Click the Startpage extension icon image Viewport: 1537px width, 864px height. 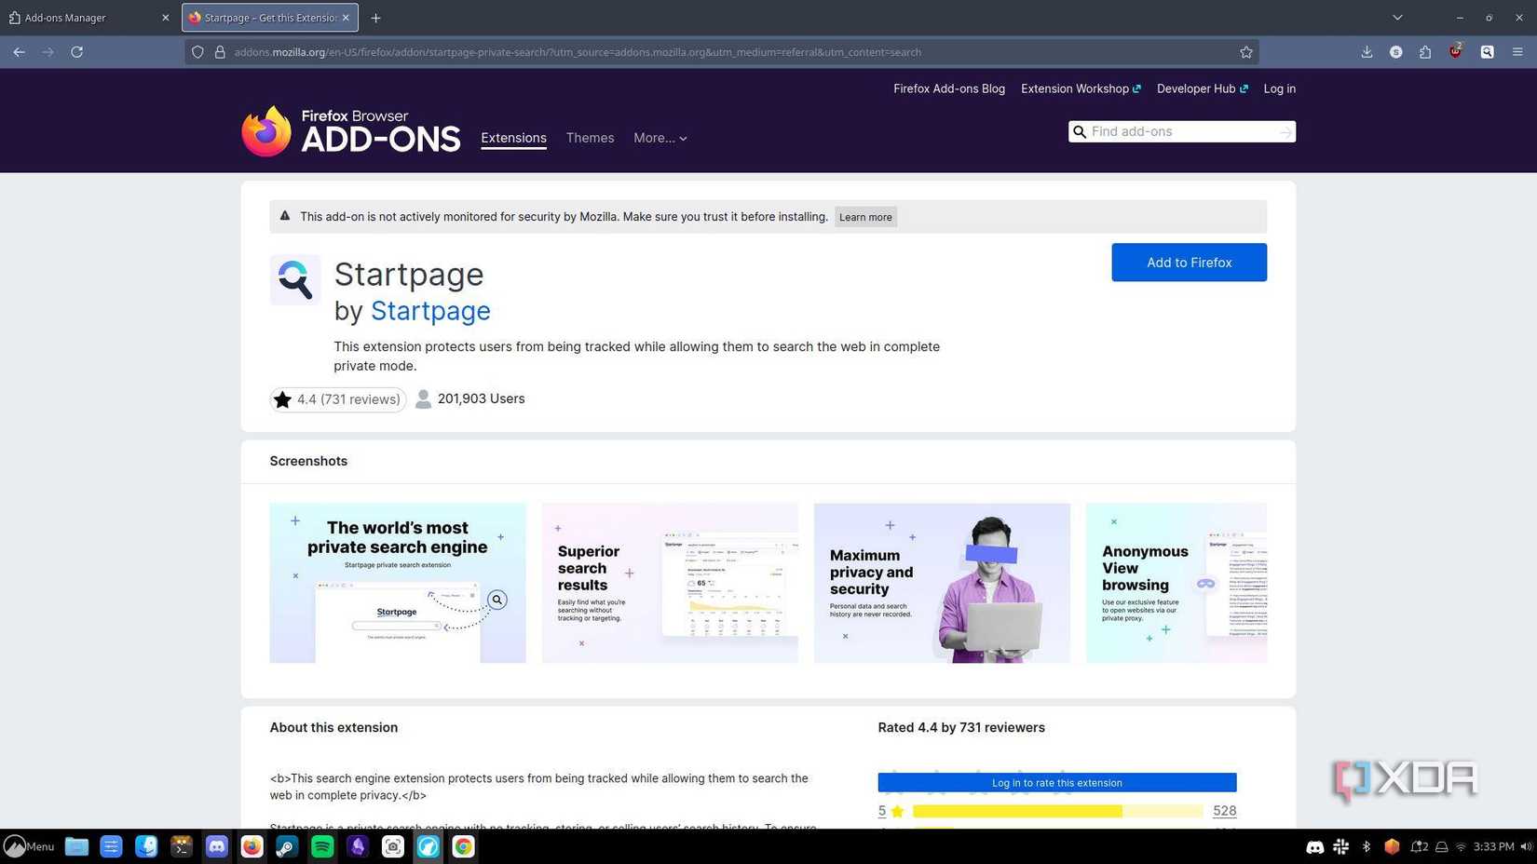tap(295, 279)
